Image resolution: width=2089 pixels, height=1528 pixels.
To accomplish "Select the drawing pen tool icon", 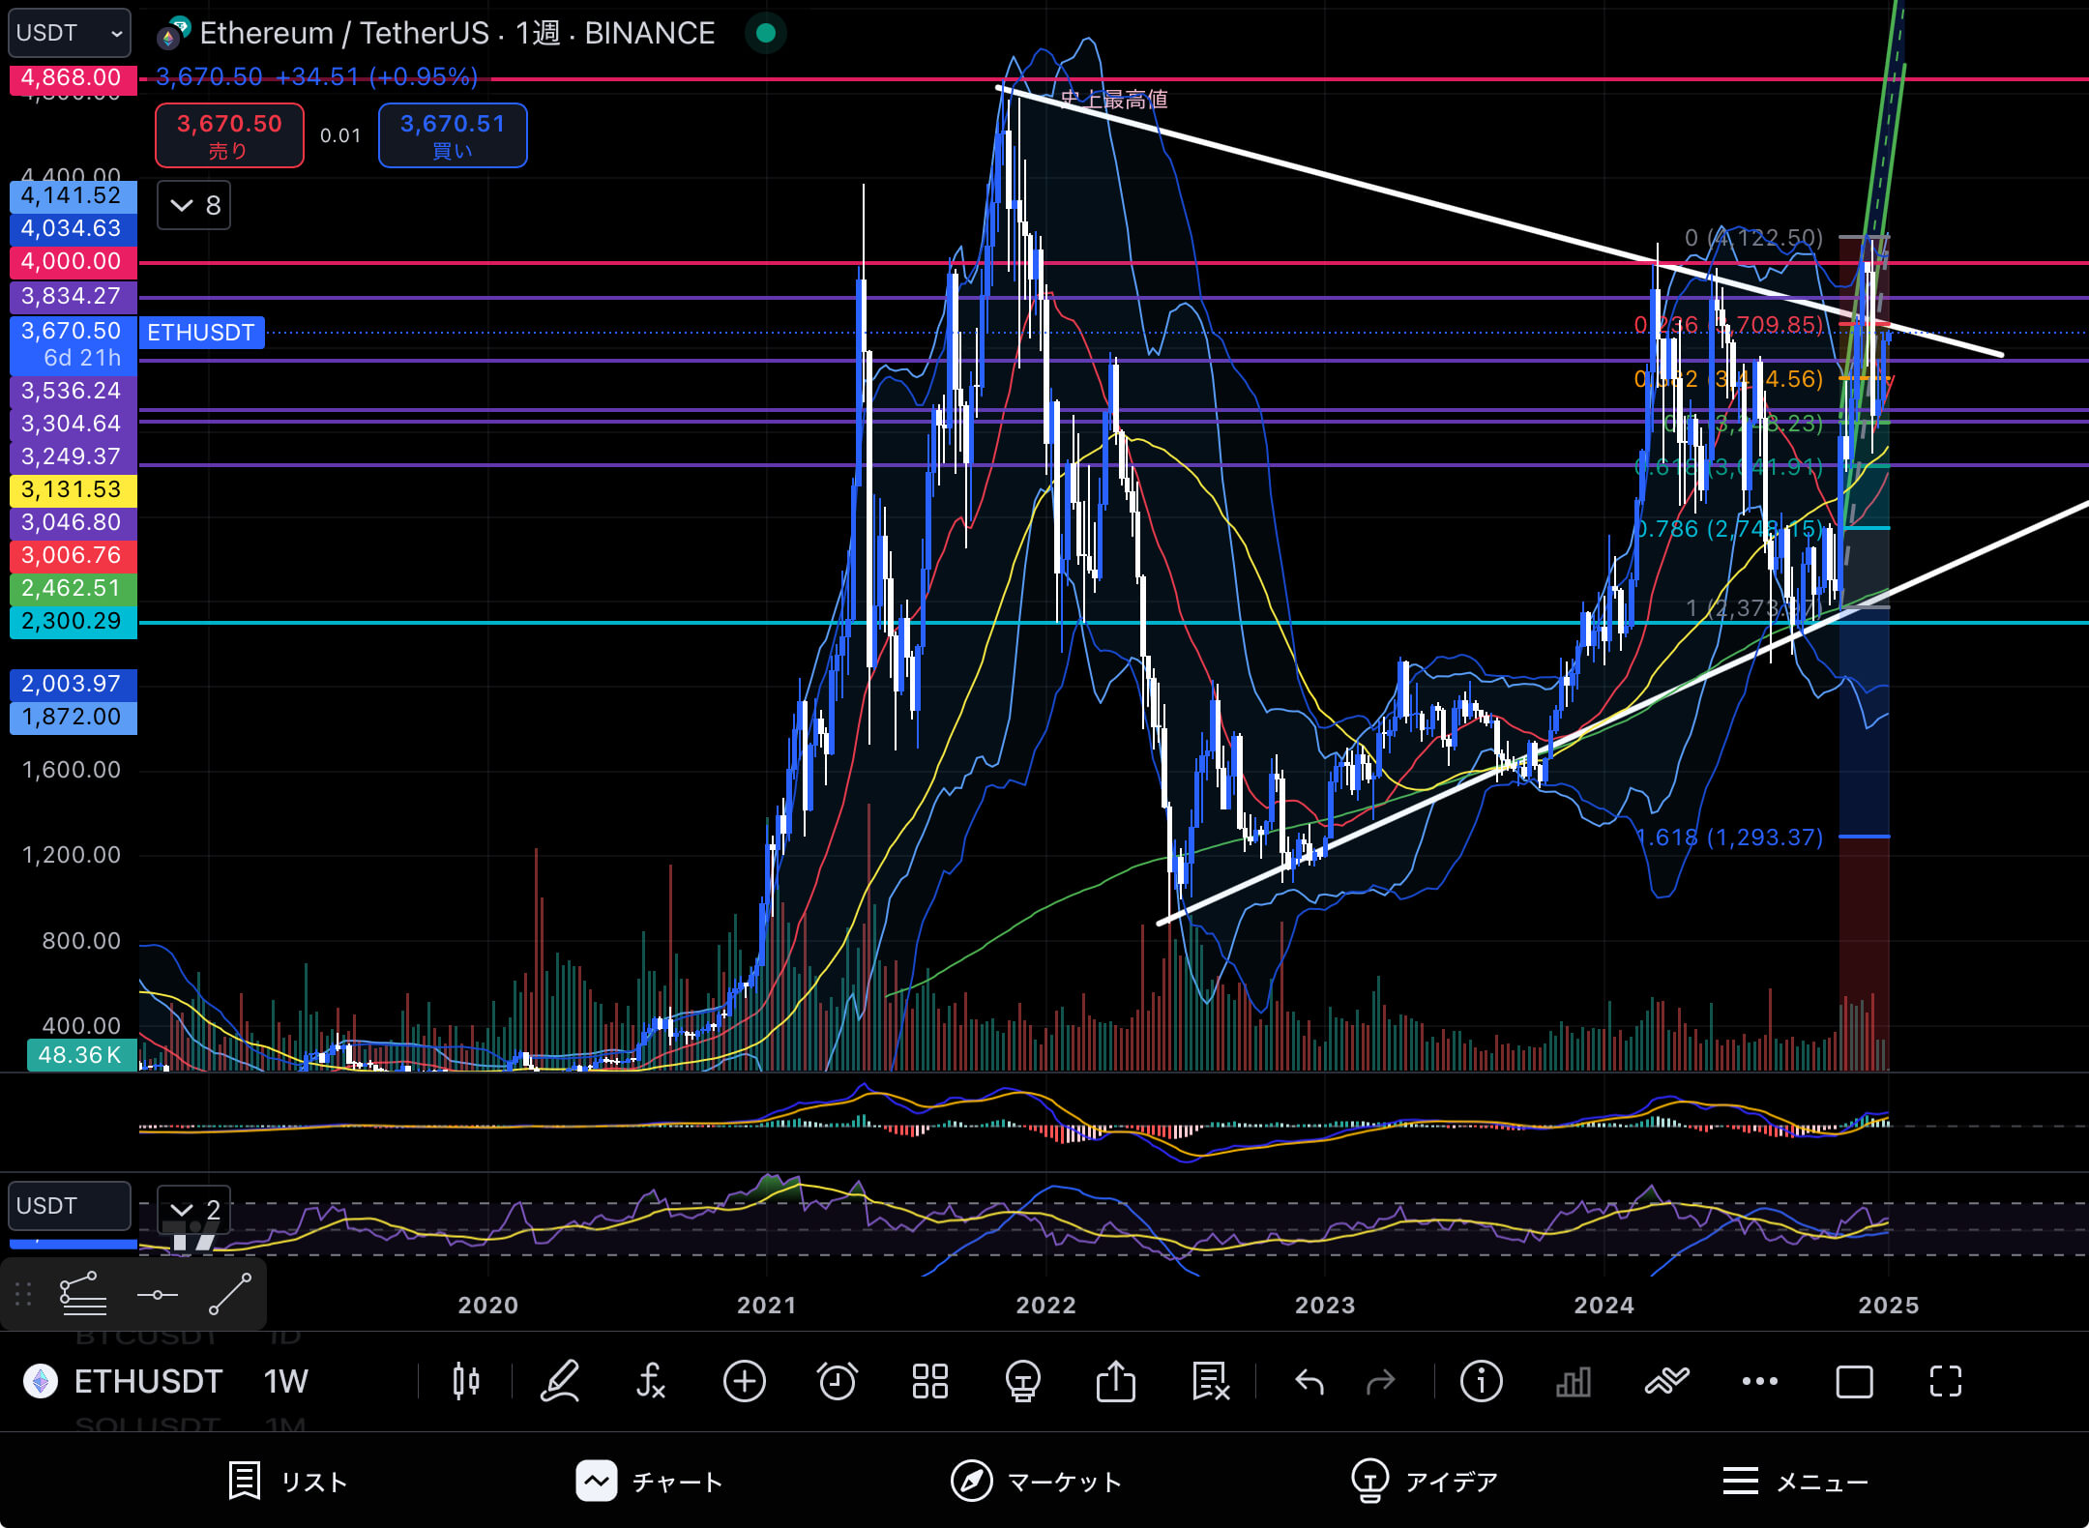I will [x=559, y=1381].
